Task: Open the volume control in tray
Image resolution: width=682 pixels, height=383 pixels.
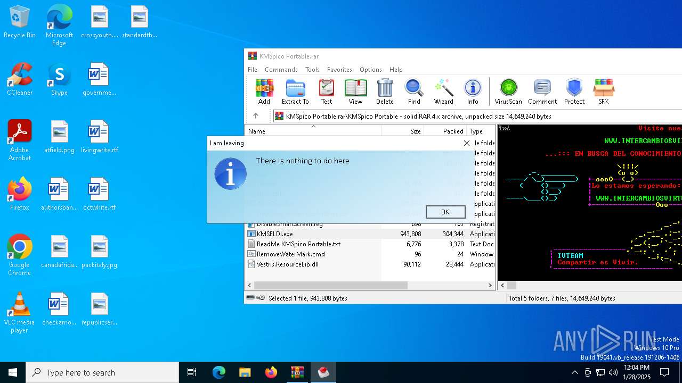Action: click(613, 372)
